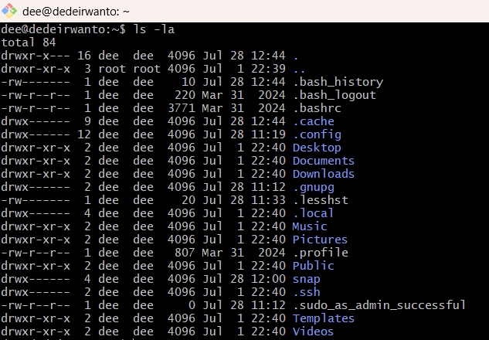This screenshot has height=340, width=489.
Task: Click the typed command ls -la
Action: pyautogui.click(x=154, y=29)
